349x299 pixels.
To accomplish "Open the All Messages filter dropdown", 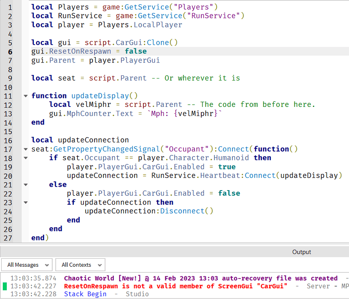I will pyautogui.click(x=27, y=265).
